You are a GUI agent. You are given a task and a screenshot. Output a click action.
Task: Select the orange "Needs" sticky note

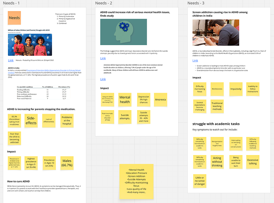(x=15, y=18)
